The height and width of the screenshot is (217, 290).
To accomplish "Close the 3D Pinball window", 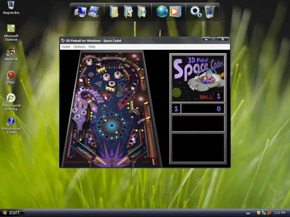I will click(223, 39).
